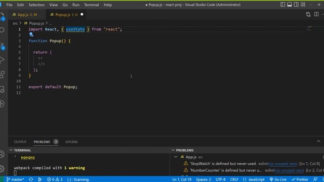Click the Synchronize Changes icon in status bar
This screenshot has height=182, width=324.
[x=31, y=179]
